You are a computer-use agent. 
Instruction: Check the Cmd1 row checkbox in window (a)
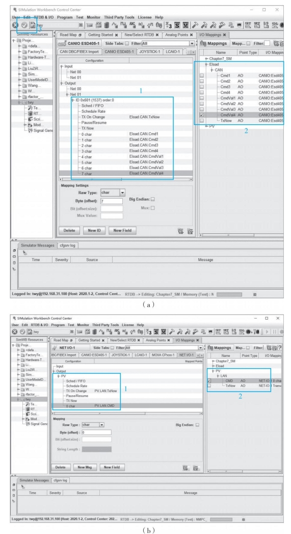[202, 76]
